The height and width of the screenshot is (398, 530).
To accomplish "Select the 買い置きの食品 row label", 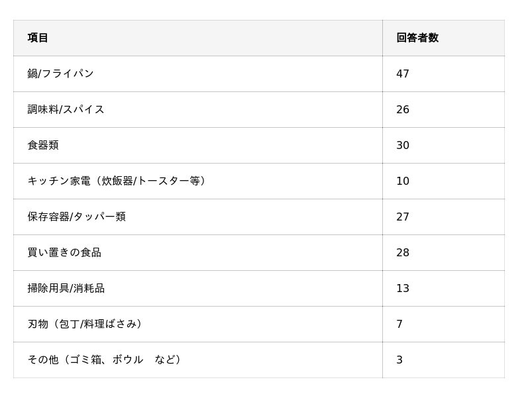I will tap(64, 252).
